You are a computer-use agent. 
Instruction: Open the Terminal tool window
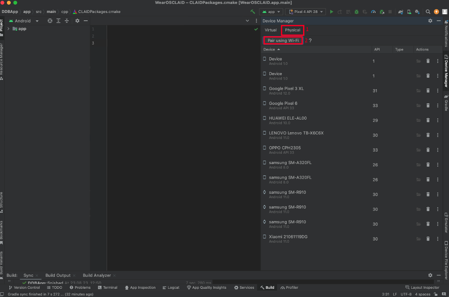[x=108, y=288]
